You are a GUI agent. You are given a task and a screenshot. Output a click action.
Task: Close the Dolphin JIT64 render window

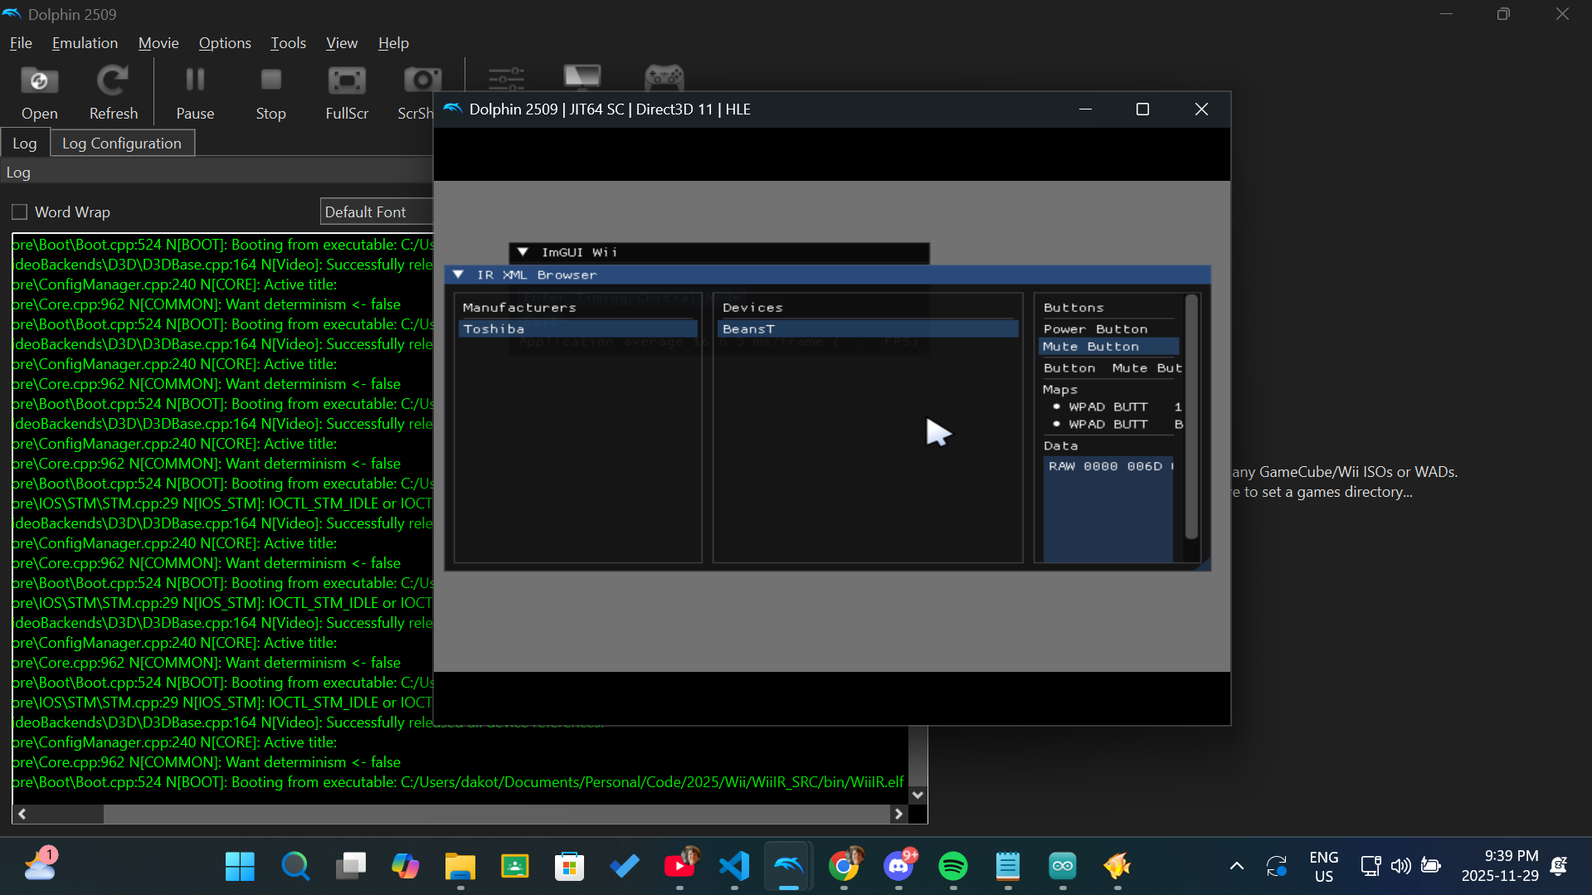pos(1201,109)
